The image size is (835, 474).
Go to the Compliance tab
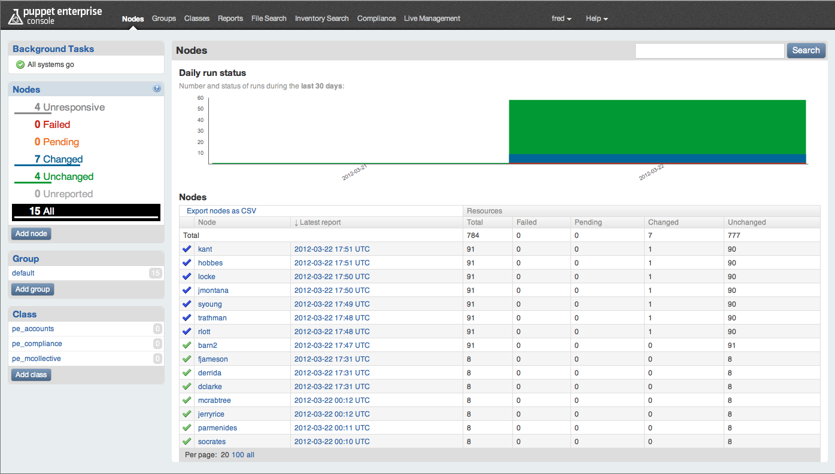pyautogui.click(x=376, y=19)
